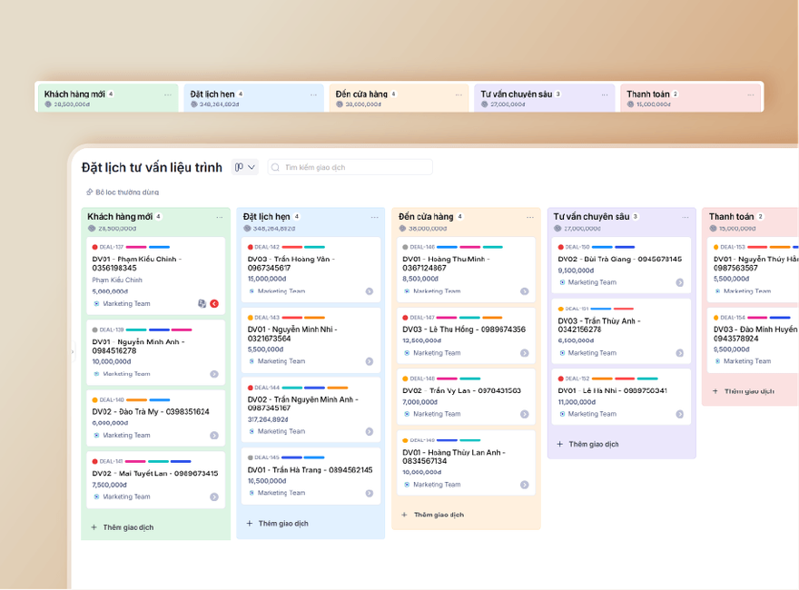Open deal DV02 - Trần Nguyên Minh Anh title

pos(302,404)
